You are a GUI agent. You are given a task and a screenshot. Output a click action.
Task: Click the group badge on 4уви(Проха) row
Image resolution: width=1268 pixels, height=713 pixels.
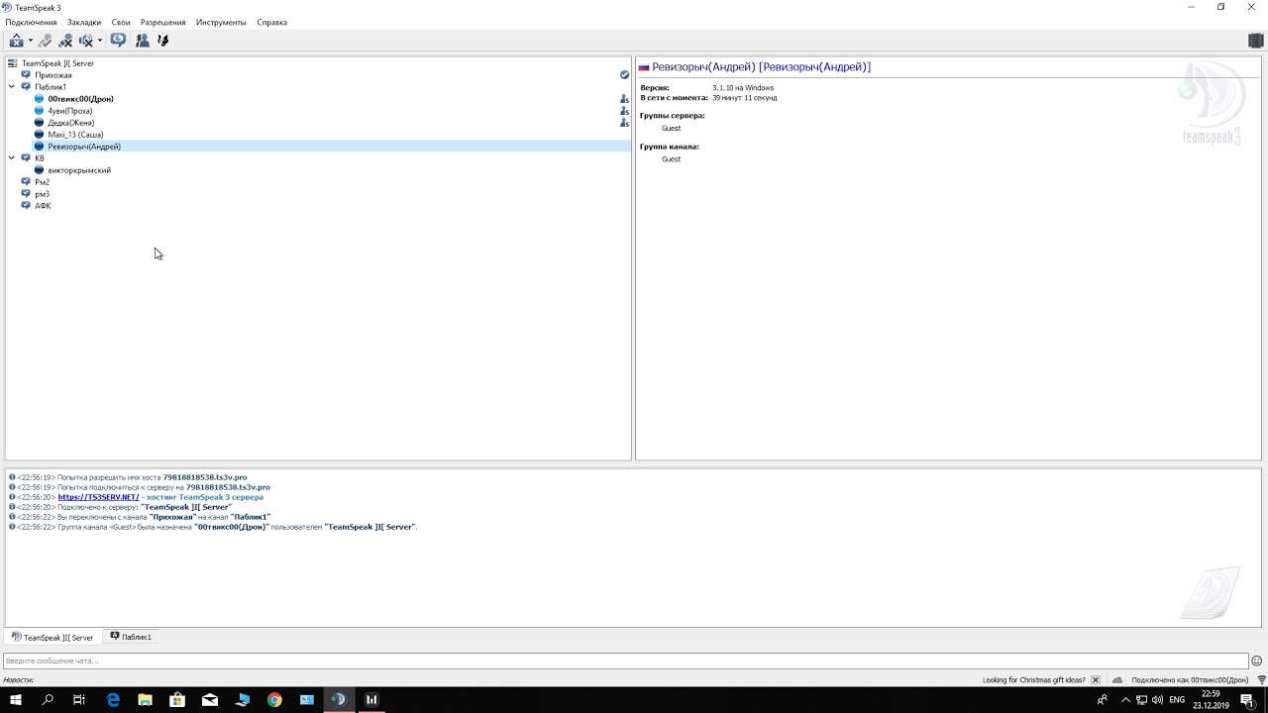[624, 111]
